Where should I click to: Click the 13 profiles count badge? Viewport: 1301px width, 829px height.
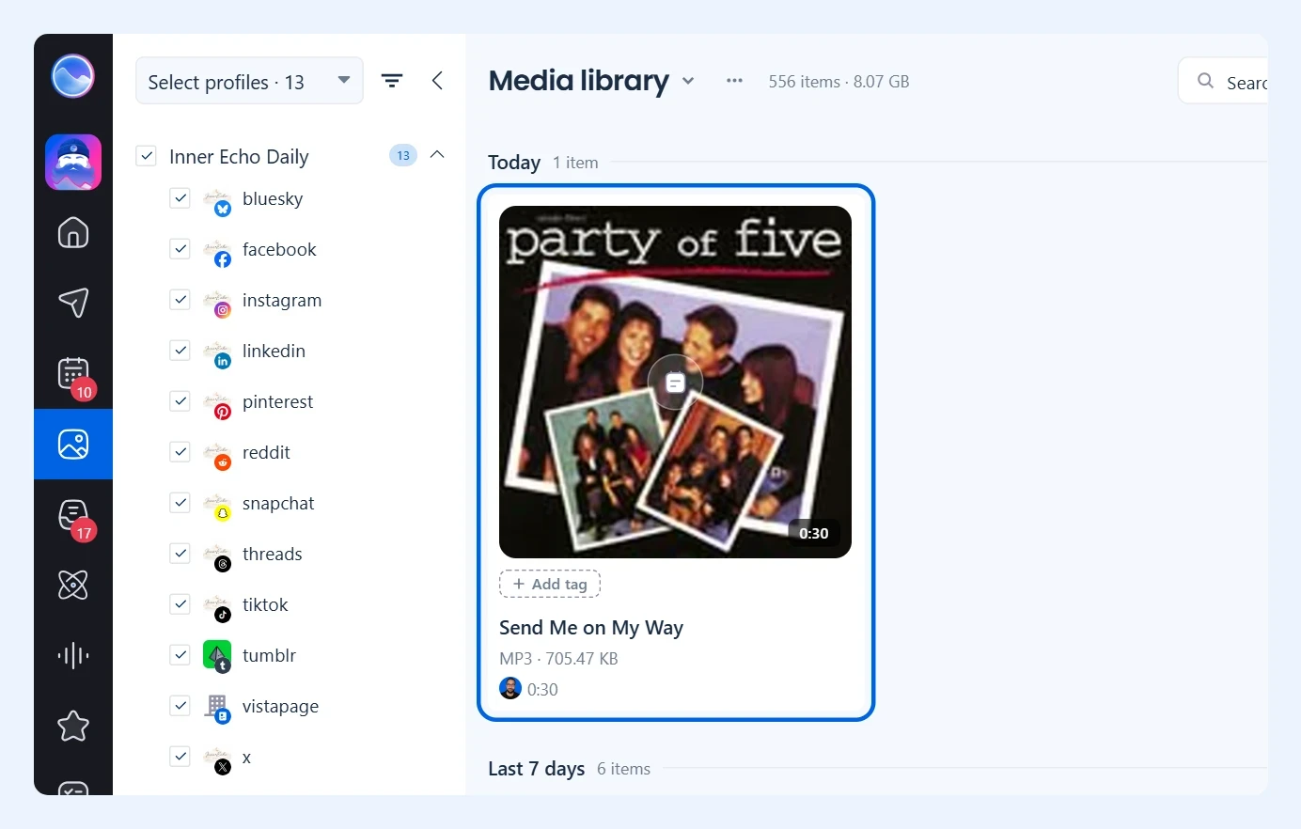tap(403, 155)
